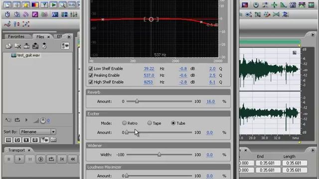This screenshot has width=319, height=179.
Task: Click the High Shelf gain value -2.8
Action: coord(183,82)
